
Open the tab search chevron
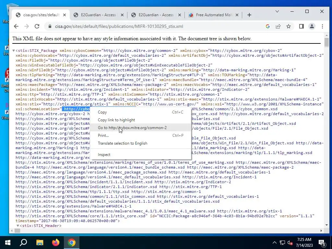[277, 11]
